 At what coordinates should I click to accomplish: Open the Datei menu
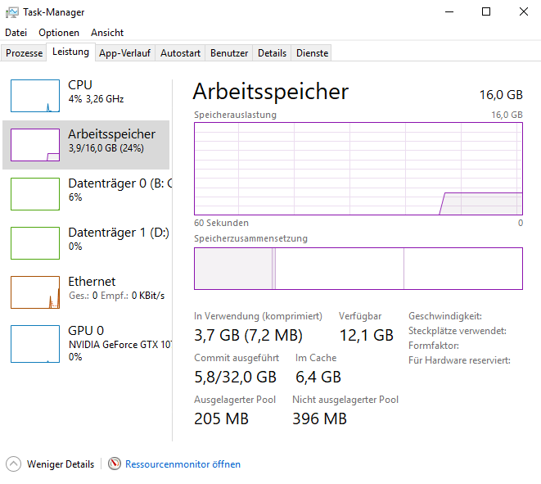click(x=16, y=33)
